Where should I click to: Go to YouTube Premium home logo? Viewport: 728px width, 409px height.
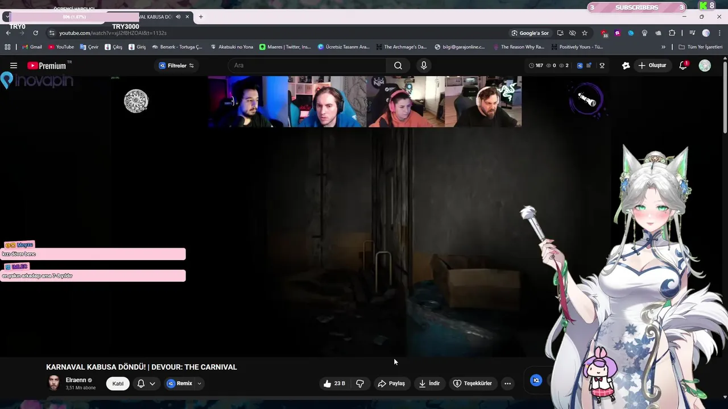47,65
